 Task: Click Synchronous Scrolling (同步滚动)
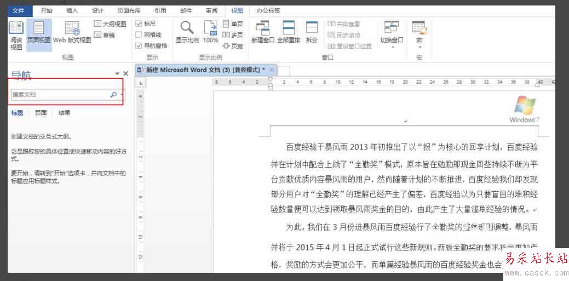click(x=344, y=35)
